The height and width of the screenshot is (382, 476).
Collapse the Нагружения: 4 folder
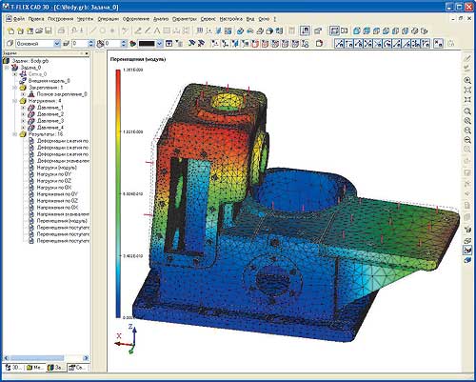(x=14, y=101)
